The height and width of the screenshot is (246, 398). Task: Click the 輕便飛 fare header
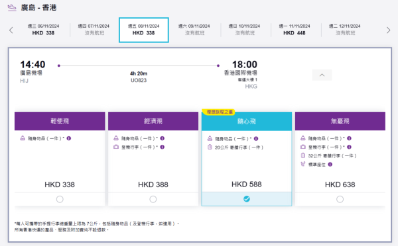(60, 121)
